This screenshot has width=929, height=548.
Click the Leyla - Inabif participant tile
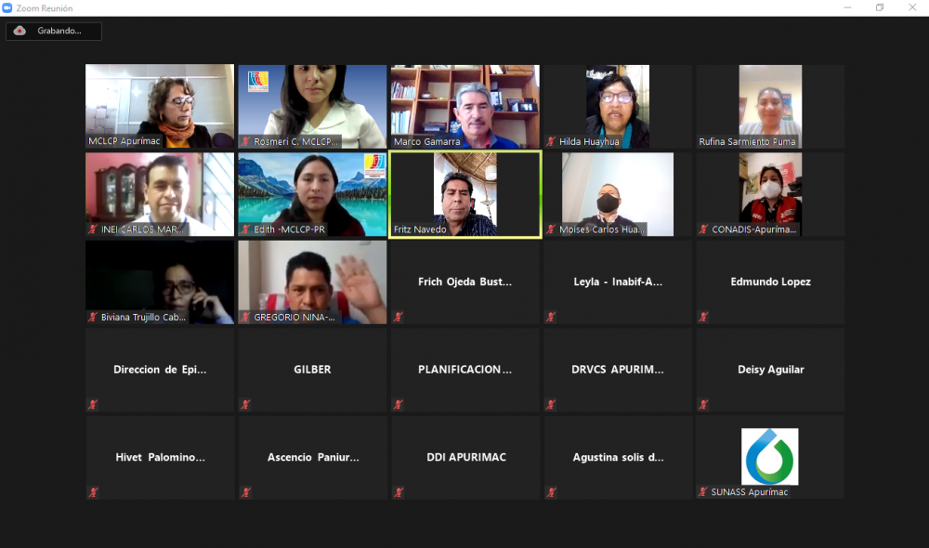617,281
